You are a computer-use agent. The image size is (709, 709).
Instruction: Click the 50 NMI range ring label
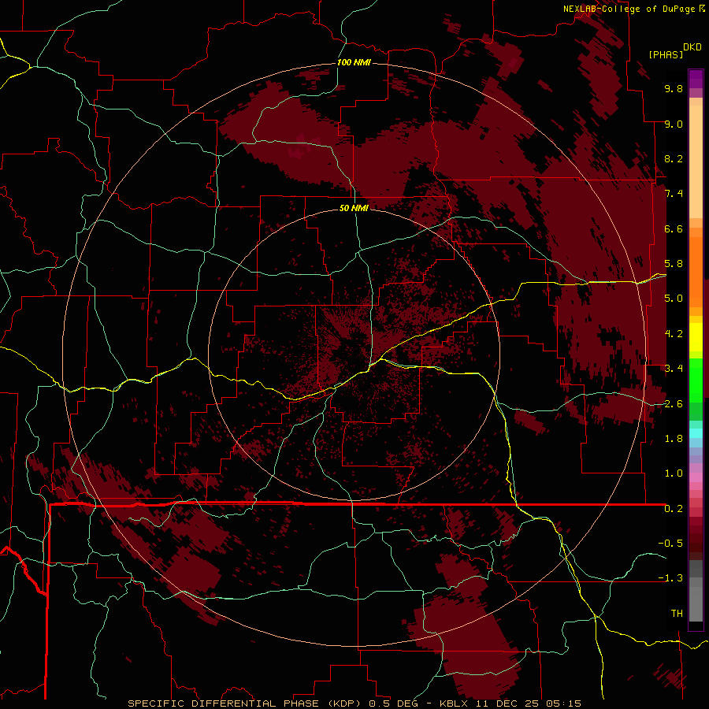tap(354, 208)
